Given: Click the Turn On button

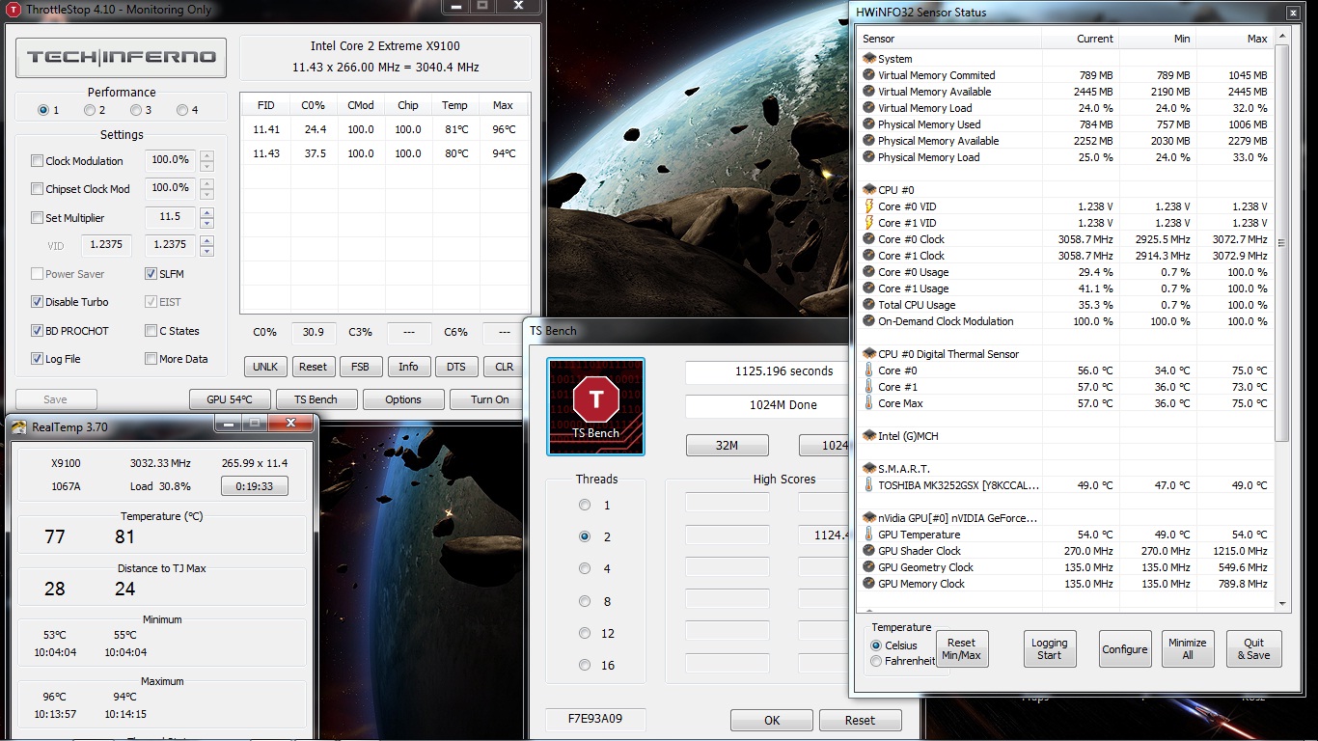Looking at the screenshot, I should coord(490,399).
